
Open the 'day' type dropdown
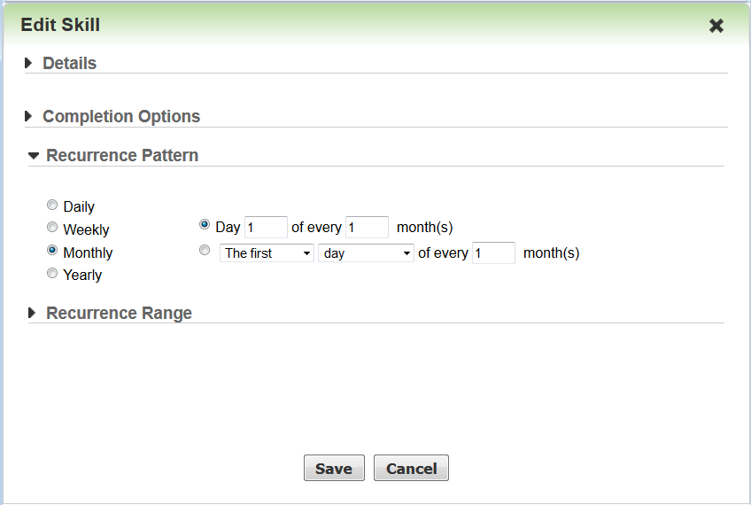(366, 253)
